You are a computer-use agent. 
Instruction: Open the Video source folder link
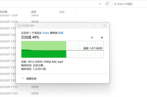click(x=46, y=33)
